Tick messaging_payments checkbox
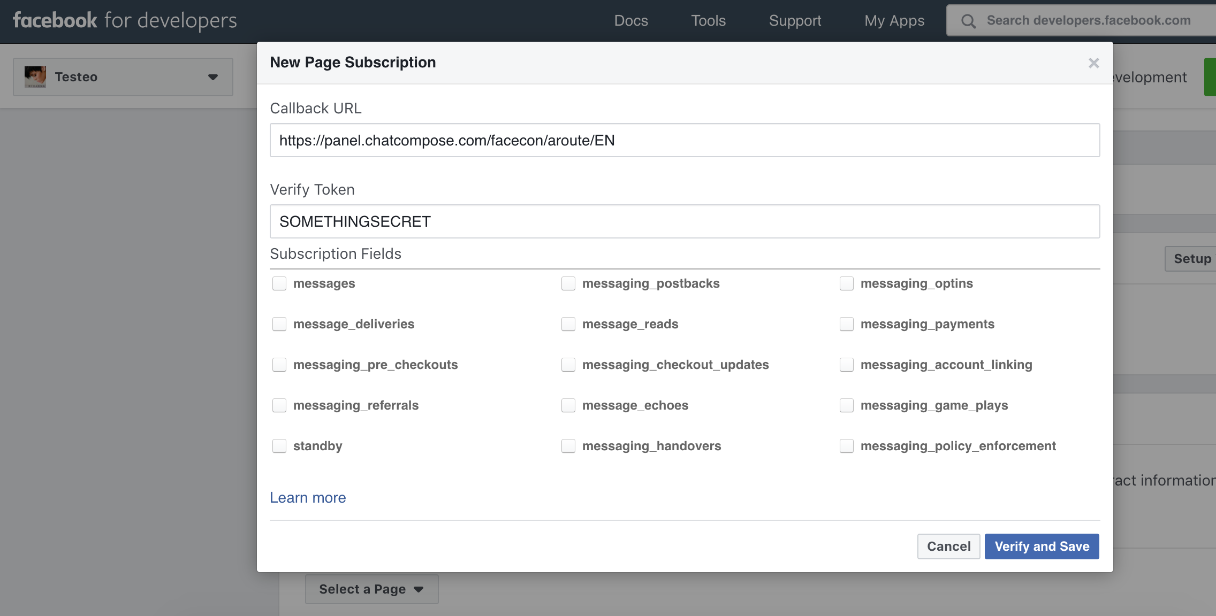This screenshot has height=616, width=1216. (x=847, y=324)
